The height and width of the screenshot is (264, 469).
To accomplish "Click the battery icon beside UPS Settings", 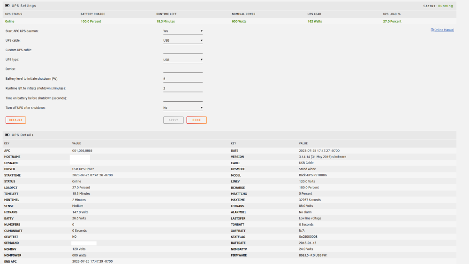I will (x=7, y=6).
